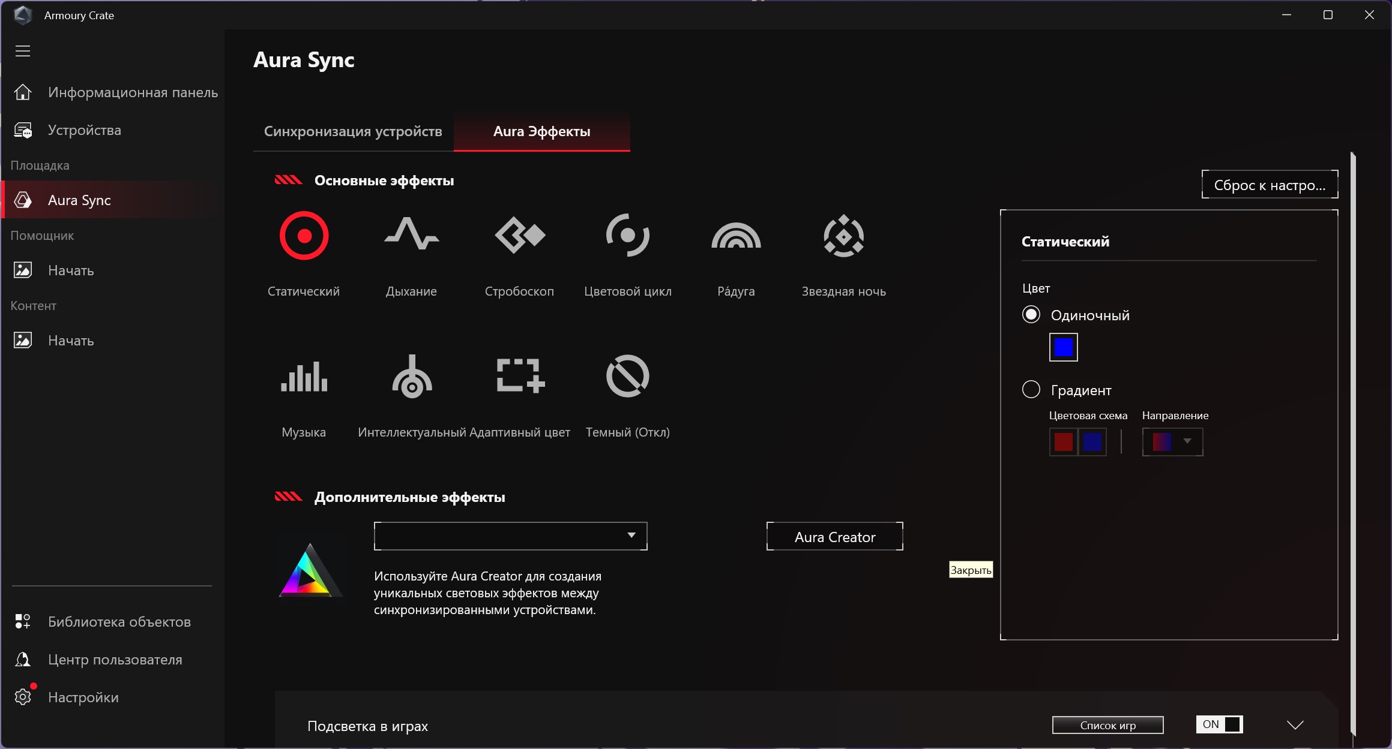This screenshot has width=1392, height=749.
Task: Open Настройки in the sidebar
Action: point(114,697)
